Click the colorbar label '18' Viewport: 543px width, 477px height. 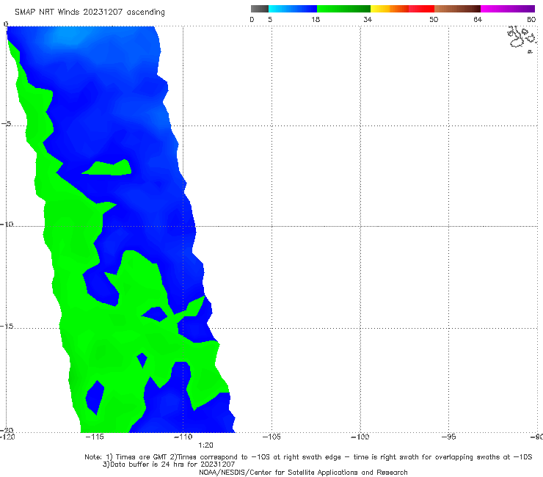click(316, 20)
